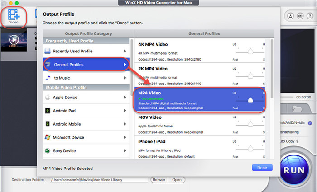Image resolution: width=317 pixels, height=192 pixels.
Task: Play the video thumbnail preview
Action: coord(14,40)
